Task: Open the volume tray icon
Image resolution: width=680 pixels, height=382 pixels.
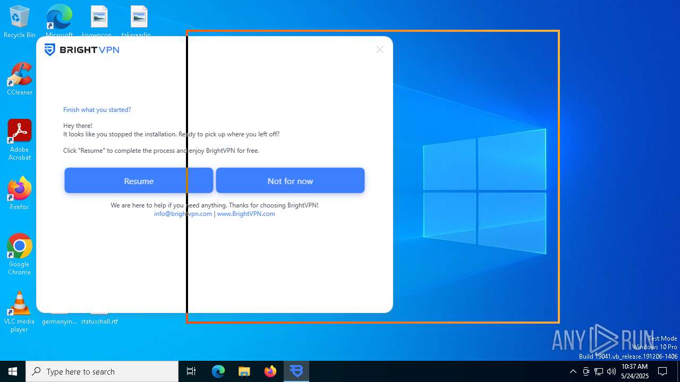Action: pos(611,371)
